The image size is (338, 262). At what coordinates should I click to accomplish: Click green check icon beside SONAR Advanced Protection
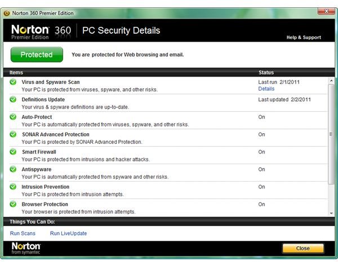point(13,134)
